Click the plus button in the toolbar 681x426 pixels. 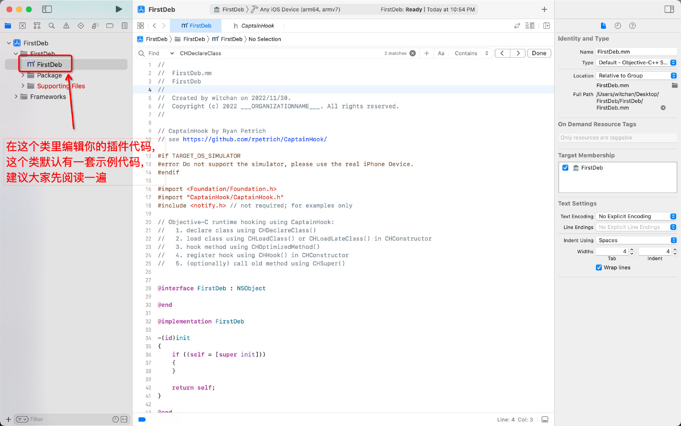point(544,9)
